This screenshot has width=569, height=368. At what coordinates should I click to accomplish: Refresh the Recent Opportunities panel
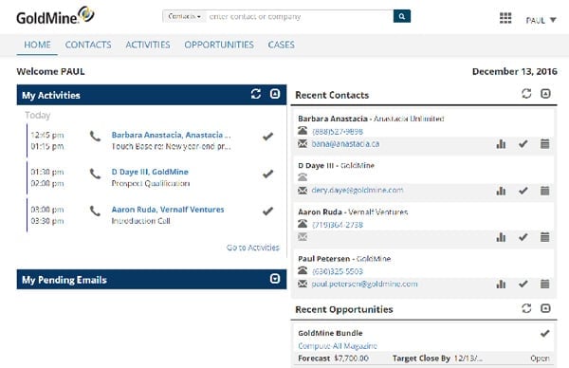click(526, 308)
